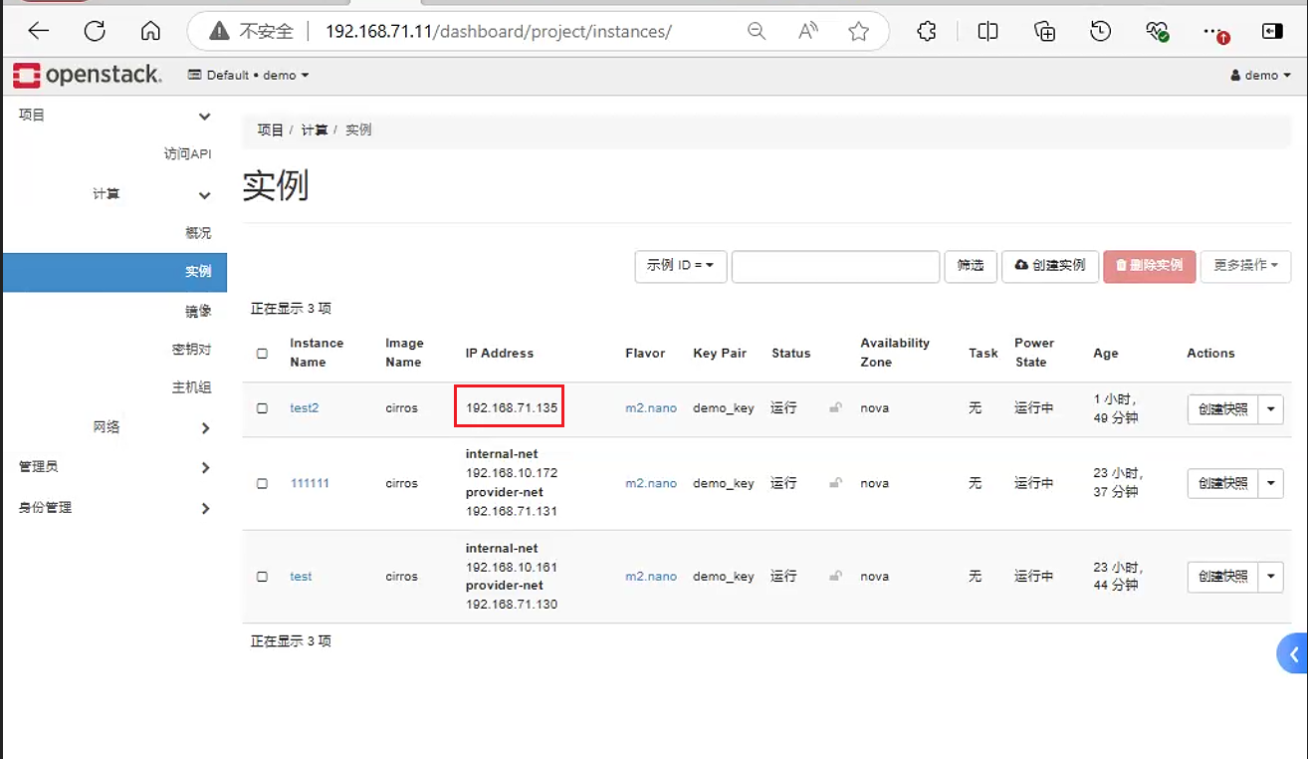Open 镜像 in the sidebar menu

point(198,311)
